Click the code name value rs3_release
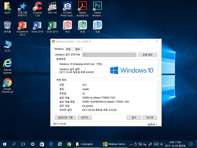Screen dimensions: 197x148 (88, 106)
